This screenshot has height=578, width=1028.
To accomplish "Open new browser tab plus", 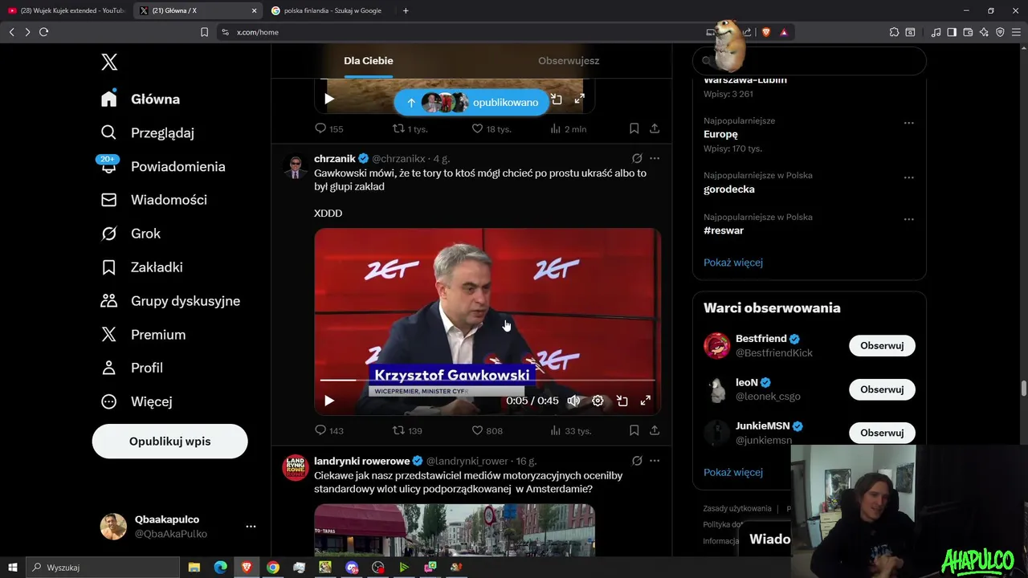I will [406, 10].
